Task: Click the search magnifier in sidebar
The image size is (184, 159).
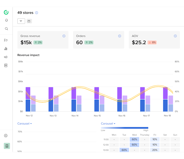Action: (6, 29)
